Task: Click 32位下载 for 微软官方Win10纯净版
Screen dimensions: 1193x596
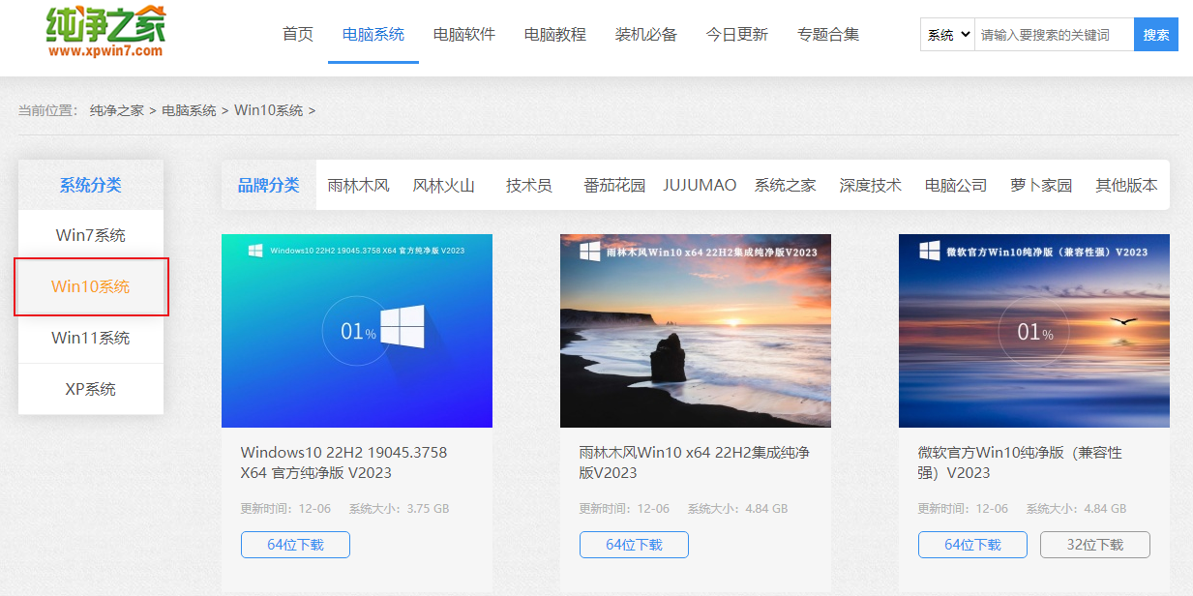Action: coord(1094,544)
